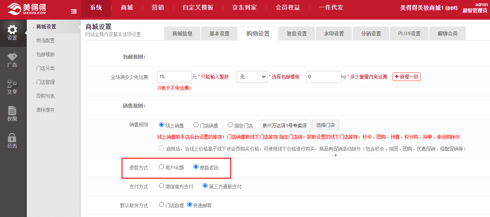Image resolution: width=490 pixels, height=217 pixels.
Task: Choose 微信官方支付 payment option
Action: click(x=162, y=186)
